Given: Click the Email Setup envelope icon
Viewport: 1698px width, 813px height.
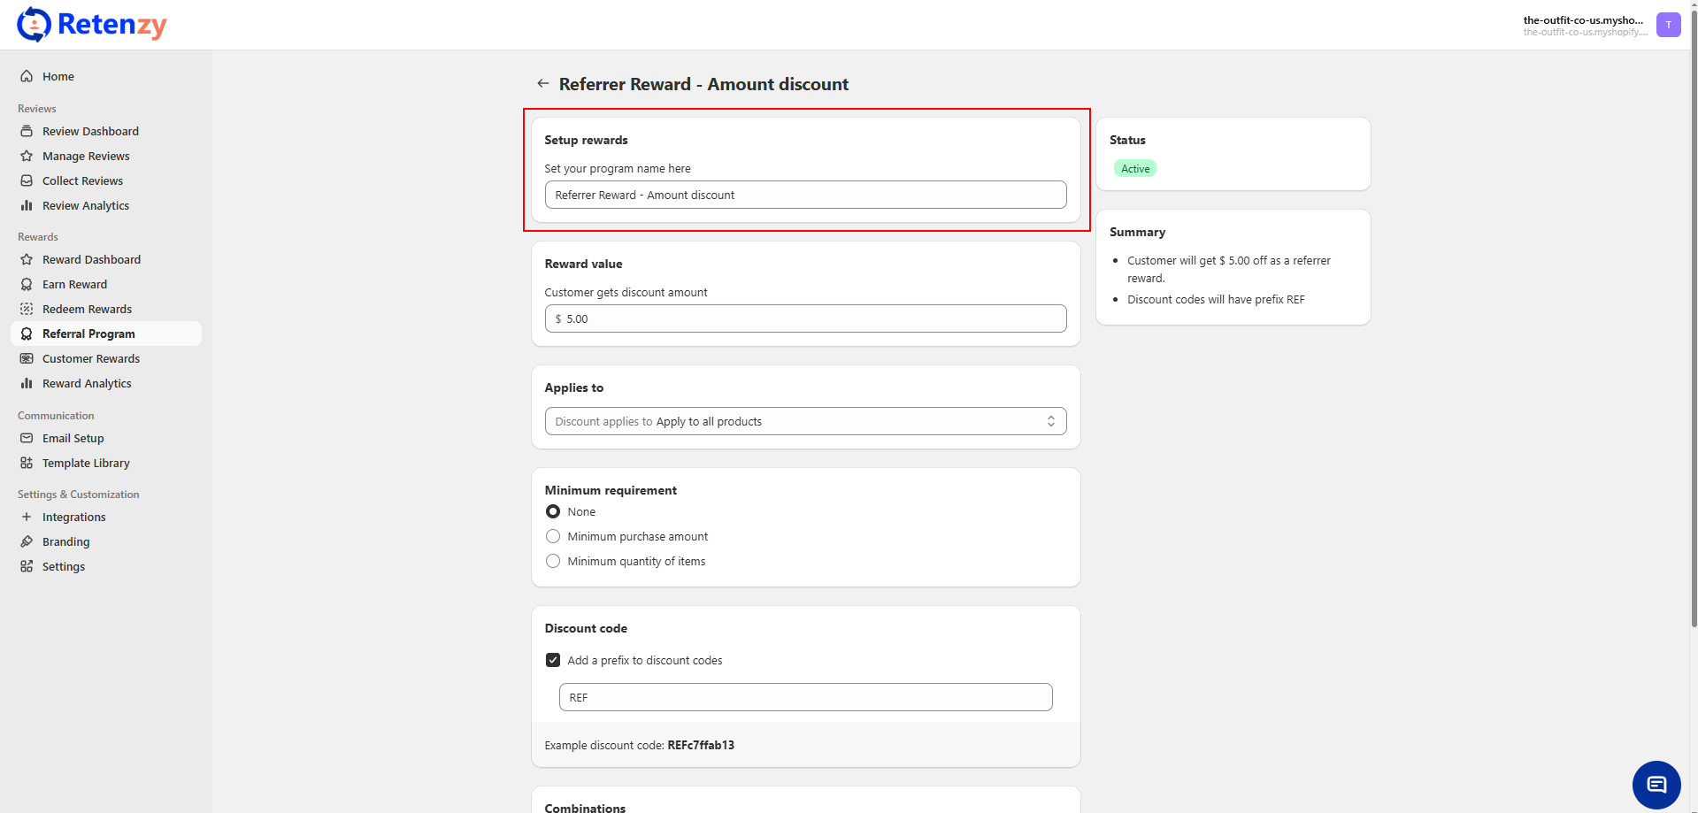Looking at the screenshot, I should coord(27,438).
